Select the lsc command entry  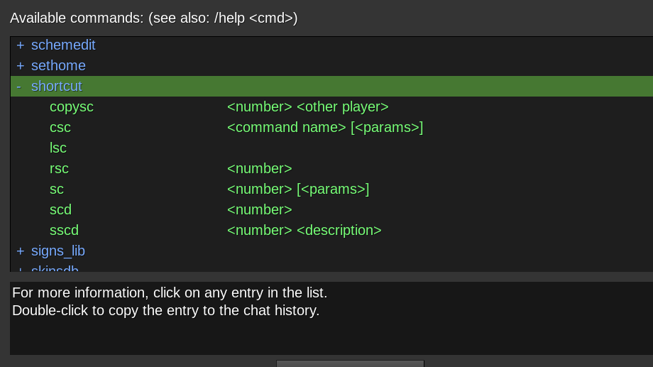click(58, 148)
